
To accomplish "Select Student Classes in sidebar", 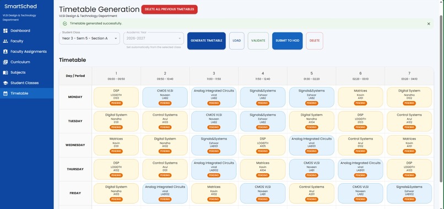I will (x=26, y=83).
